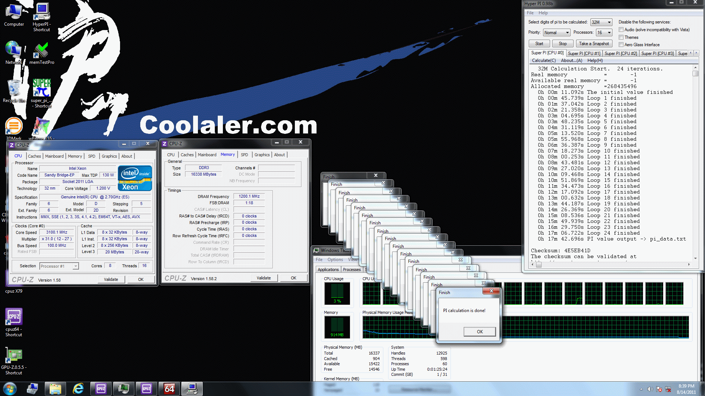Open the HyperPI Shortcut desktop icon
This screenshot has height=396, width=705.
(x=41, y=17)
